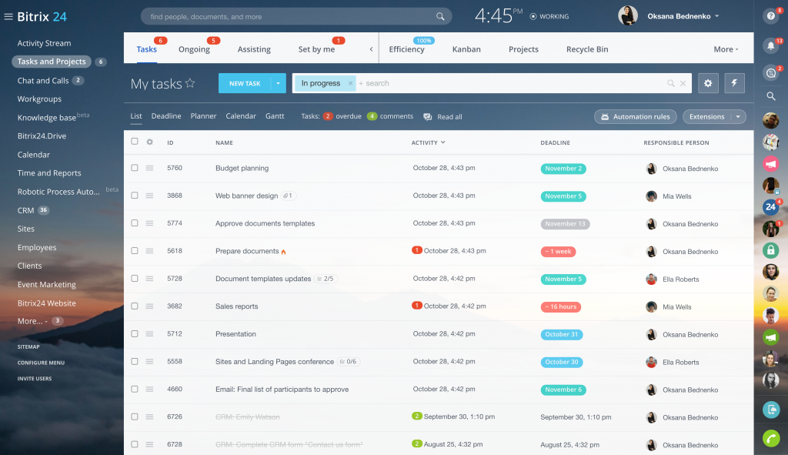Expand the More tab menu

726,49
